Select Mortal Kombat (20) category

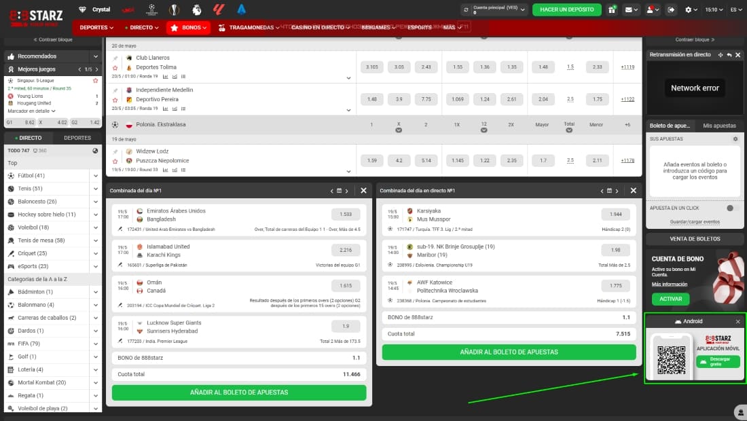point(42,382)
